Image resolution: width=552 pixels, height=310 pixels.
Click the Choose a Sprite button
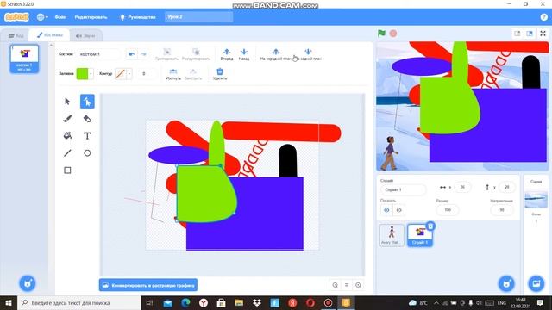(x=506, y=283)
